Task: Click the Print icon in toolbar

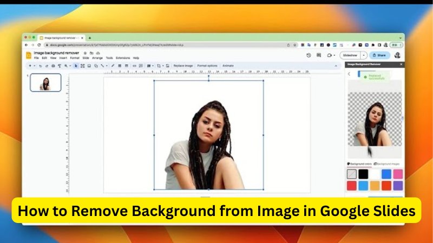Action: pos(53,66)
